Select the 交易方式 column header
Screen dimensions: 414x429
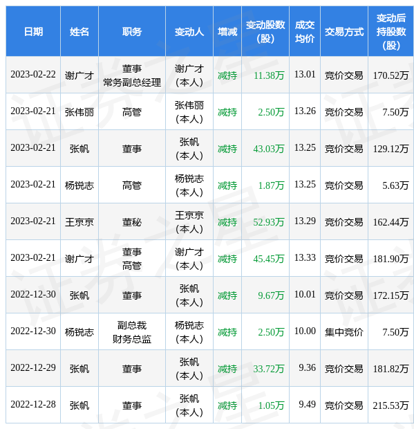coord(344,31)
